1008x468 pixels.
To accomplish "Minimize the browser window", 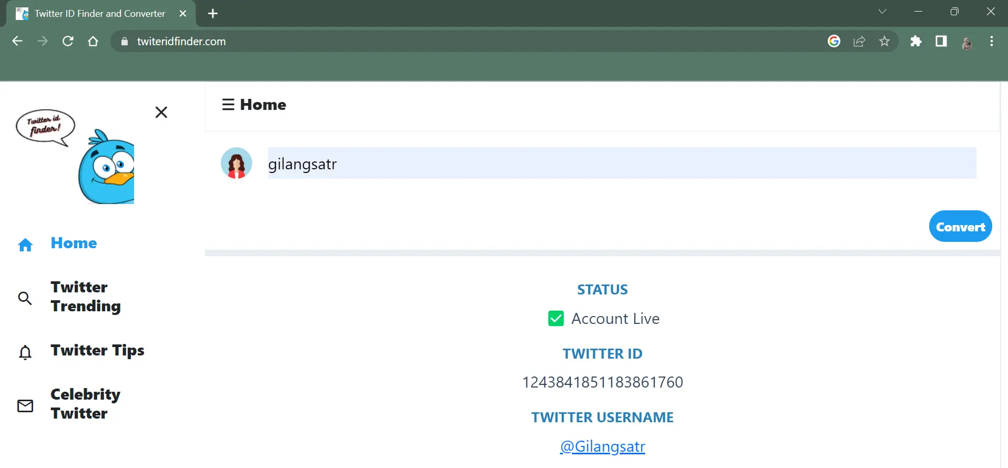I will (919, 12).
